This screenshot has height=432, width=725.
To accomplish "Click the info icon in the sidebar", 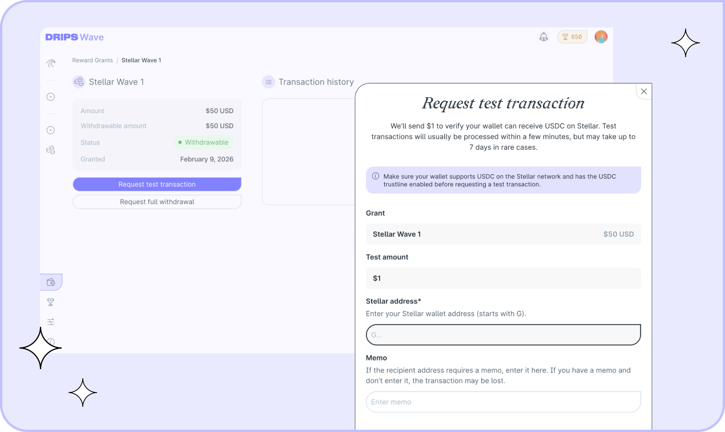I will (x=51, y=342).
